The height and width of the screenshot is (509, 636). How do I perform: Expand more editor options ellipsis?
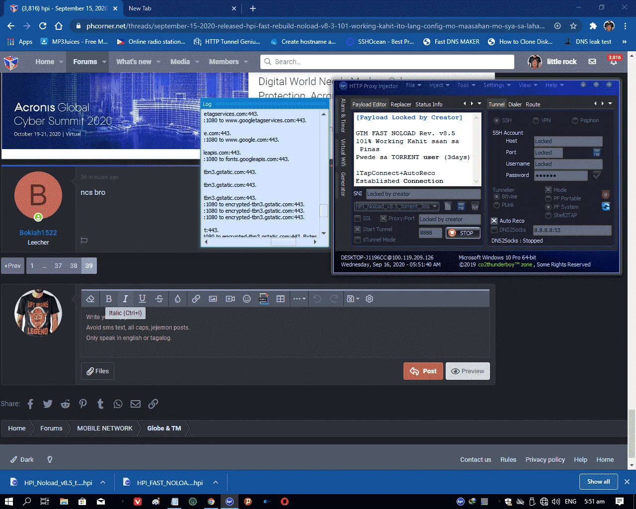(x=299, y=299)
